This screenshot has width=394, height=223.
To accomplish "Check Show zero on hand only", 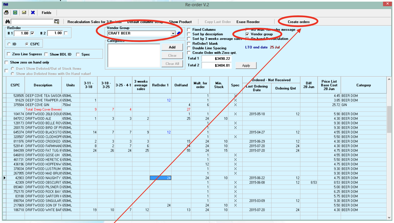I will (x=6, y=62).
